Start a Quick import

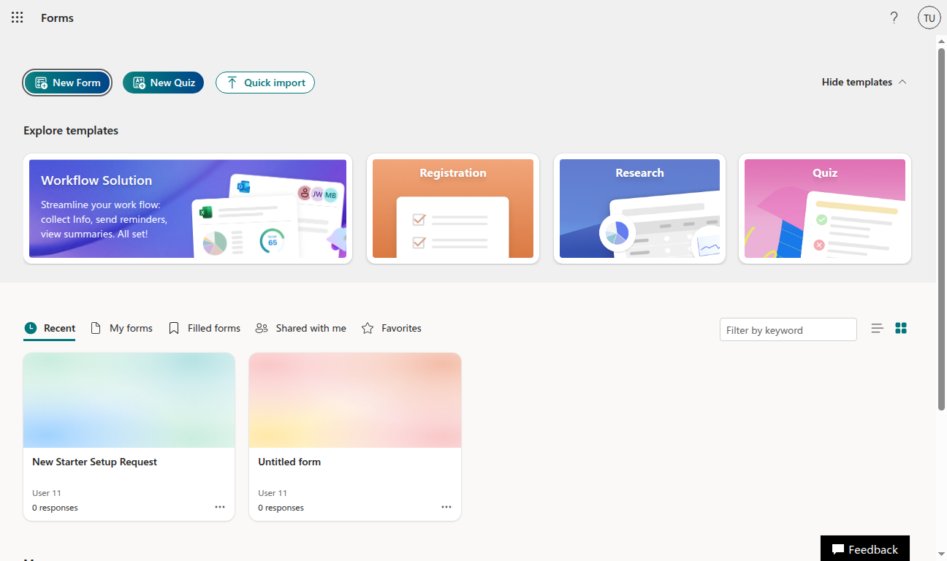click(265, 83)
